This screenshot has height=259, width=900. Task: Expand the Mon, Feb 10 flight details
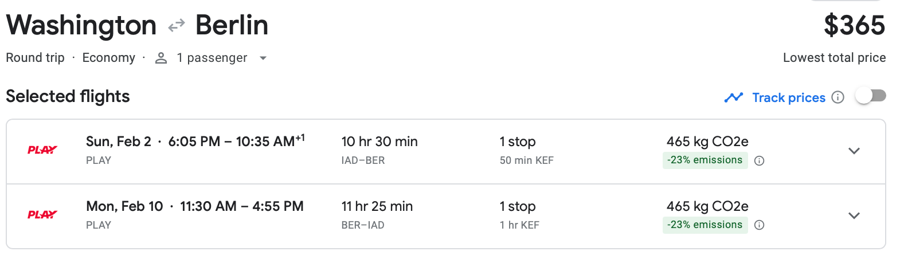[x=854, y=215]
